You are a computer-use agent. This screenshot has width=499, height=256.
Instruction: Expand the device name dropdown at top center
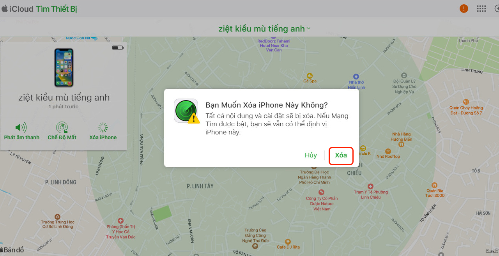[308, 28]
